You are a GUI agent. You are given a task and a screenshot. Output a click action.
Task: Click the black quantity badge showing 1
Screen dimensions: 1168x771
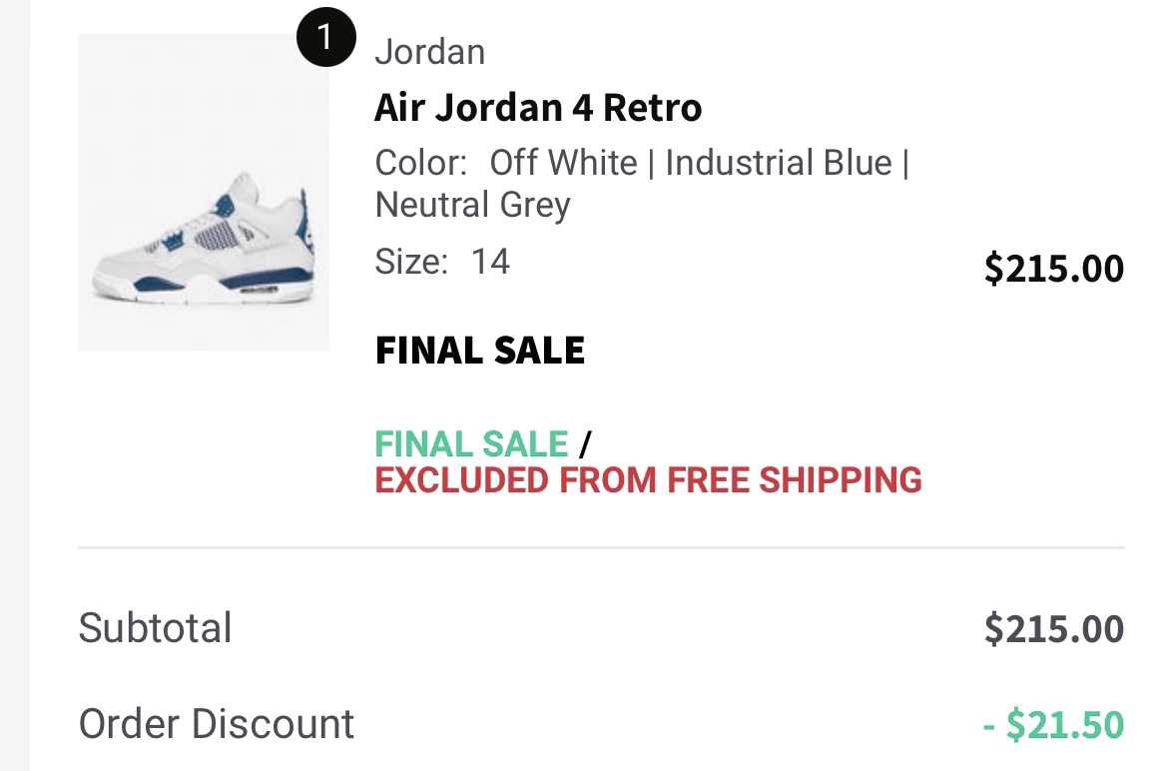tap(325, 39)
